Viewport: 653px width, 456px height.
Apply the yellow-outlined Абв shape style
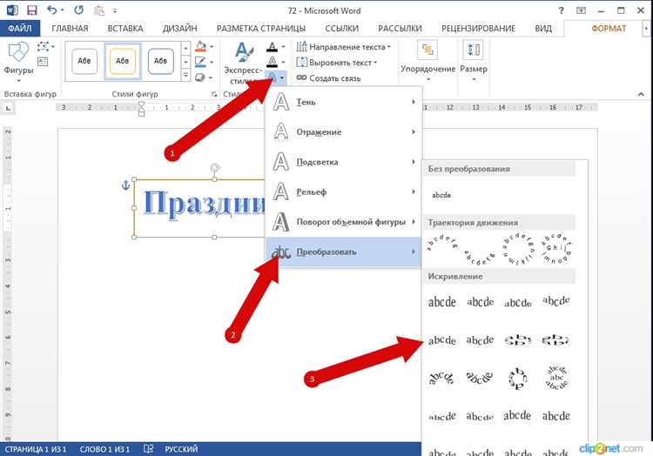(x=123, y=61)
